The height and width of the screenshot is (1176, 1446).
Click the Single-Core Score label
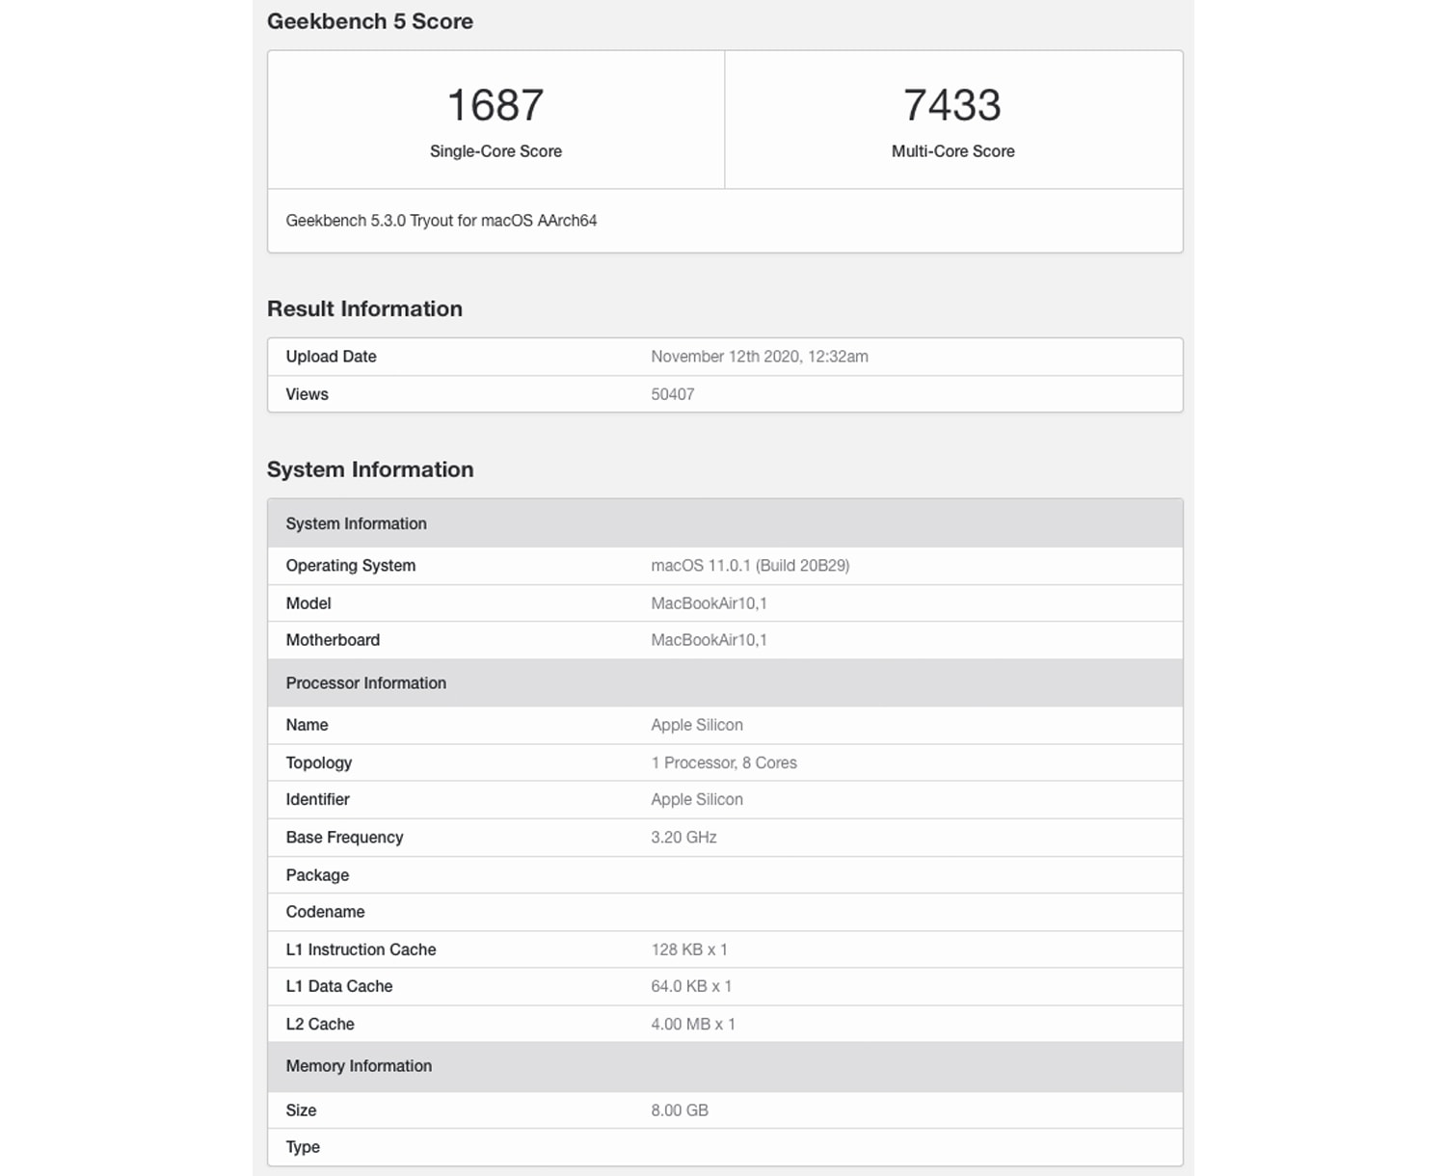(495, 151)
